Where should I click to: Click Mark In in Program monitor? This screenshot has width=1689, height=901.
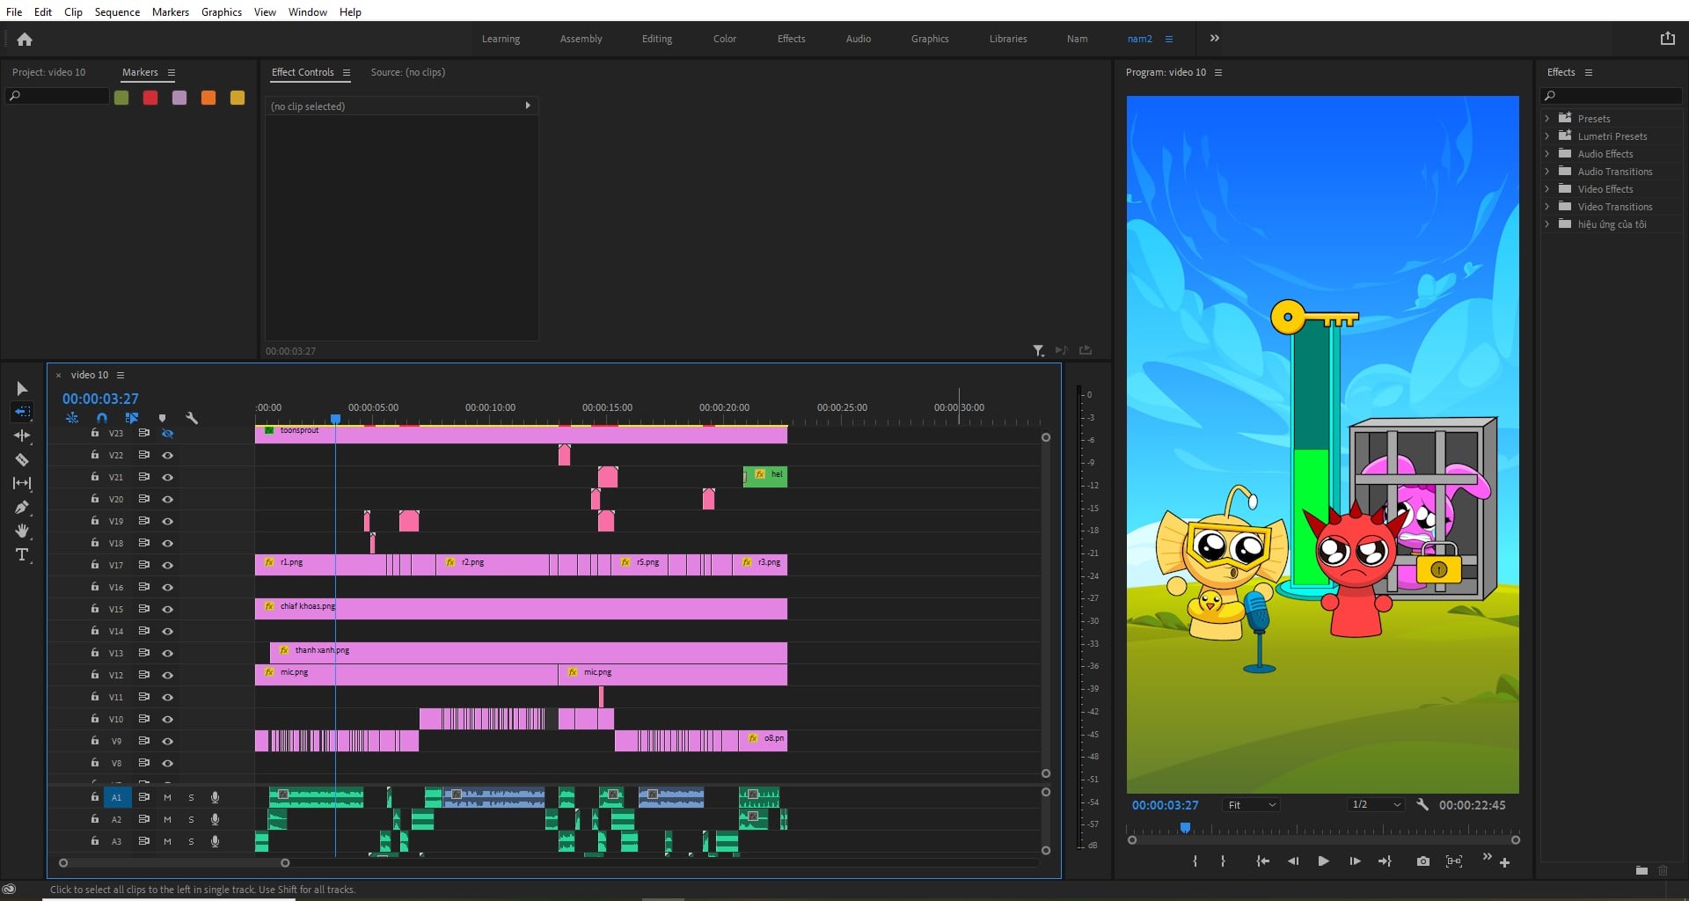pyautogui.click(x=1195, y=861)
